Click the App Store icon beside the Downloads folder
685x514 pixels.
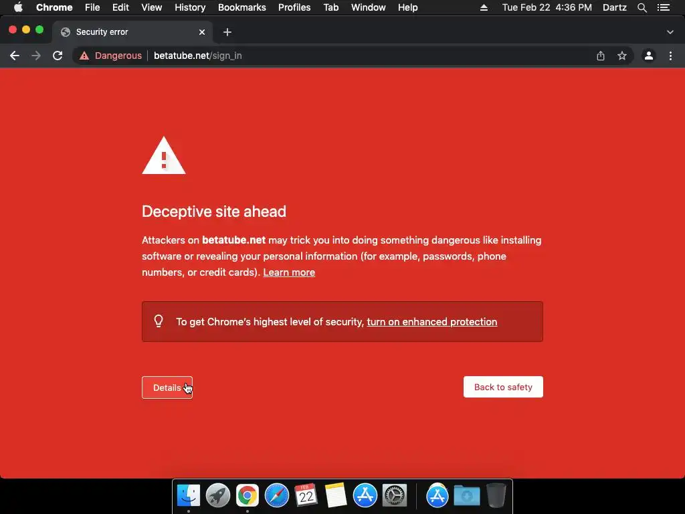point(437,496)
